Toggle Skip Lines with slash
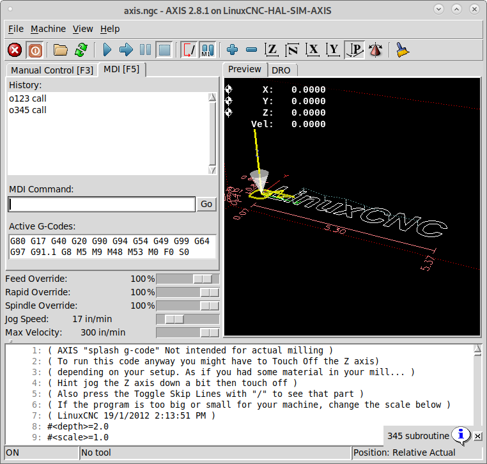487x464 pixels. [189, 50]
